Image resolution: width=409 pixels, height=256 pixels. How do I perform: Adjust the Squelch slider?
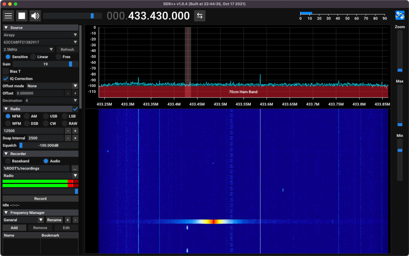coord(48,146)
